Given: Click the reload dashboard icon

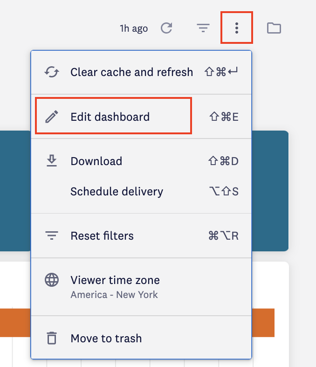Looking at the screenshot, I should pos(166,28).
